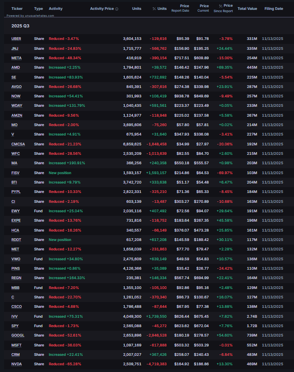Click the CRM company logo icon
Image resolution: width=294 pixels, height=372 pixels.
[7, 354]
